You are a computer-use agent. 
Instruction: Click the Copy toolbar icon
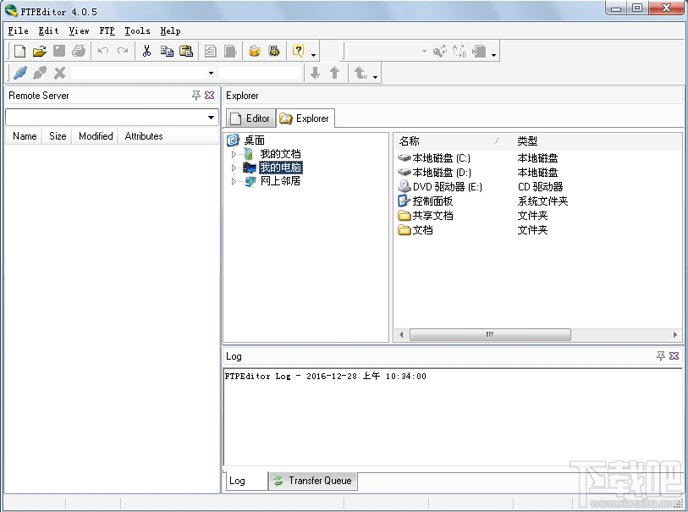tap(167, 52)
